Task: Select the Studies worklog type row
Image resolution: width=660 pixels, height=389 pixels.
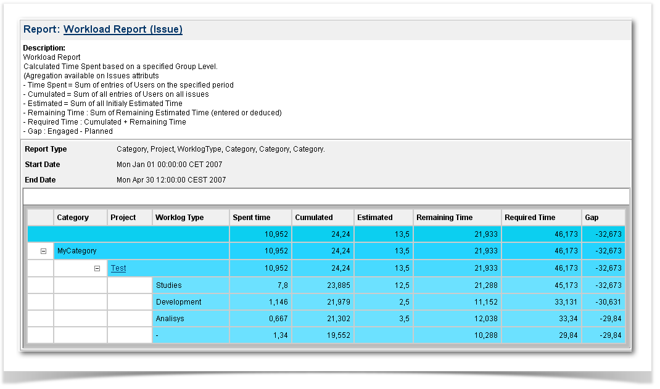Action: click(x=169, y=285)
